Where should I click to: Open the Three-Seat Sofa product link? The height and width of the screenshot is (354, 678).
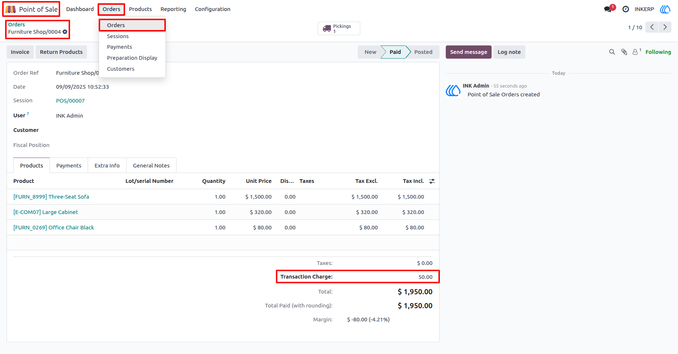(x=51, y=197)
